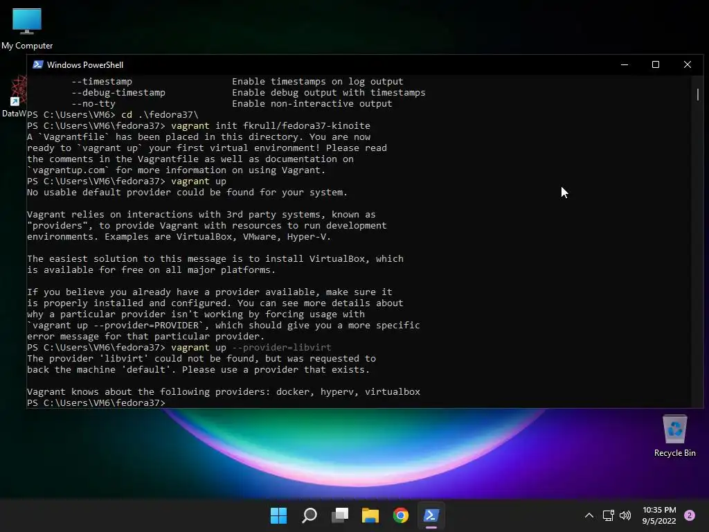Open the Windows Start menu

278,515
